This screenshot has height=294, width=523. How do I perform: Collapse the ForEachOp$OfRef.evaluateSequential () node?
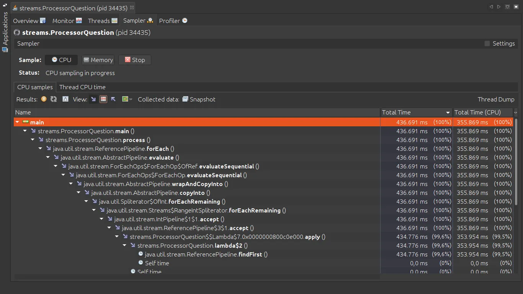(56, 166)
